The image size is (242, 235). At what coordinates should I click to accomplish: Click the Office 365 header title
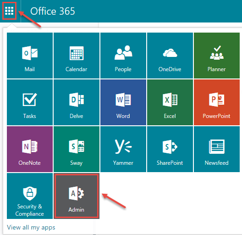click(x=53, y=11)
